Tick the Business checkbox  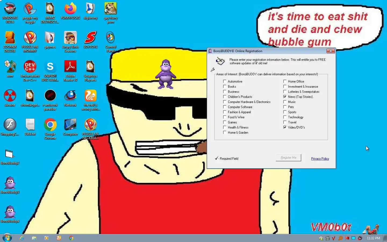tap(225, 91)
